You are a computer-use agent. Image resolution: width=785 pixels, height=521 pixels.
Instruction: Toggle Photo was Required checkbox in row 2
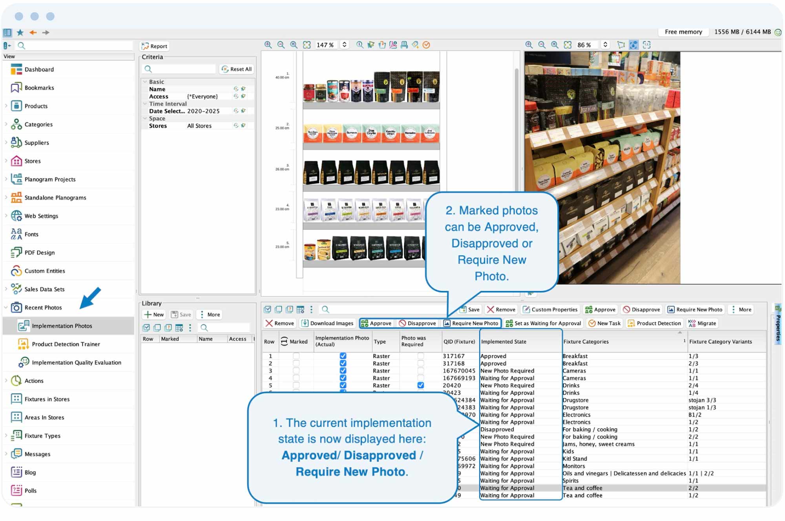(x=420, y=363)
